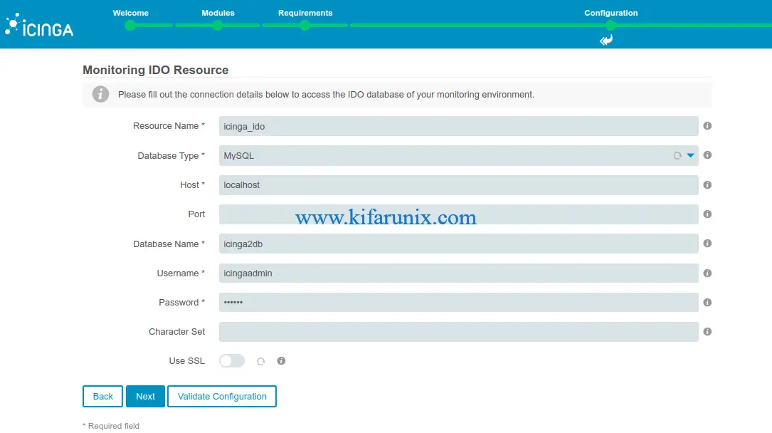
Task: Open the Database Type dropdown arrow
Action: (x=690, y=155)
